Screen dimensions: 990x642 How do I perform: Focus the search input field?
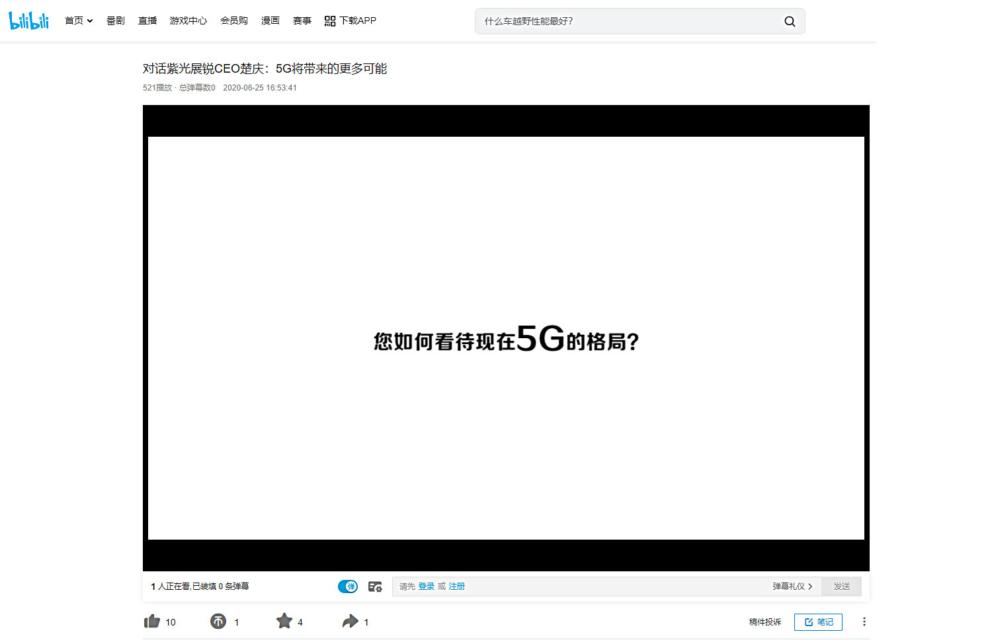pyautogui.click(x=628, y=21)
